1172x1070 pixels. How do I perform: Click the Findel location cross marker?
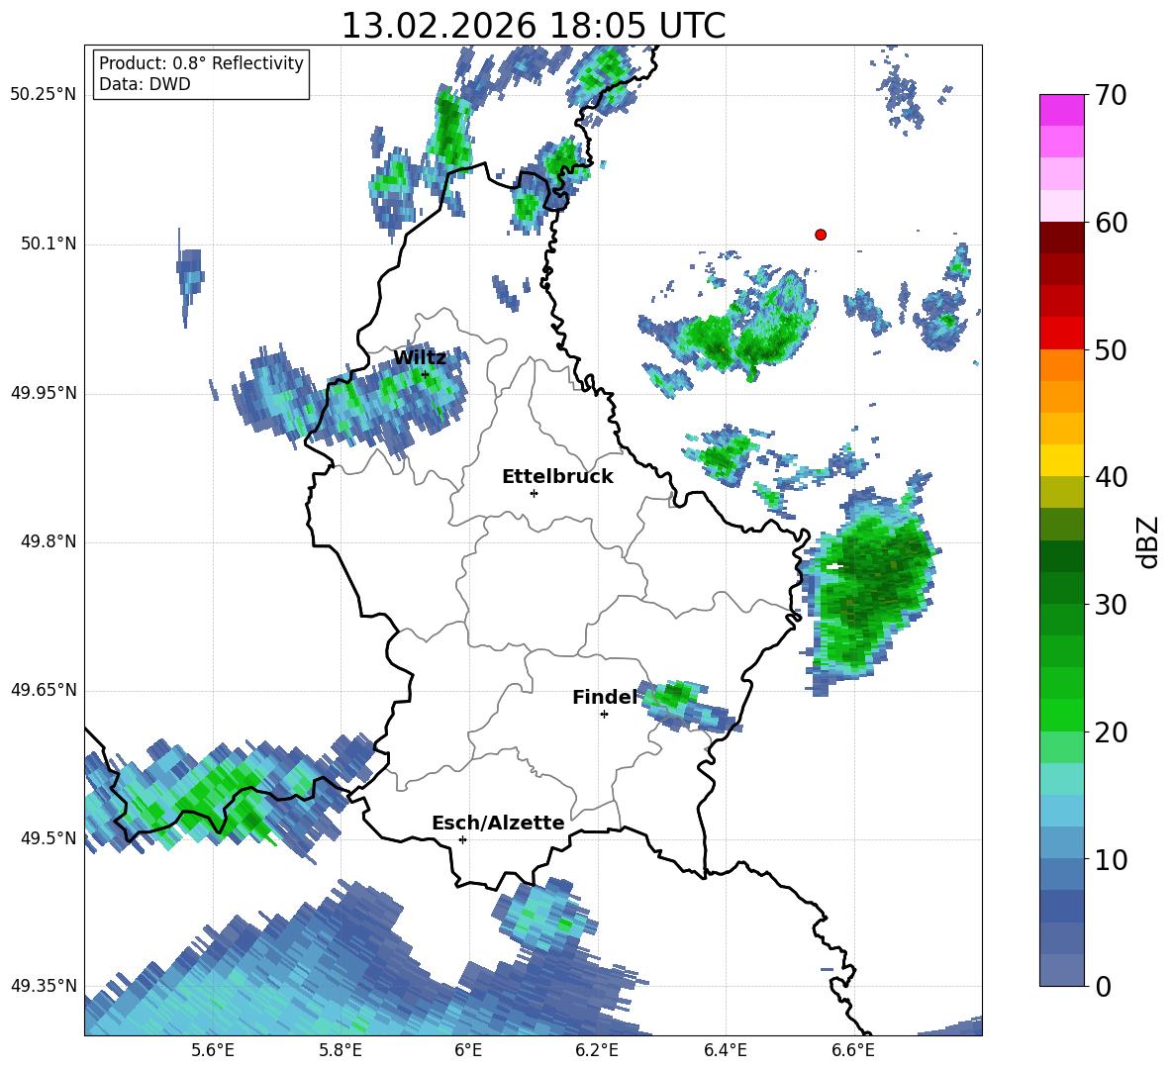click(x=604, y=714)
